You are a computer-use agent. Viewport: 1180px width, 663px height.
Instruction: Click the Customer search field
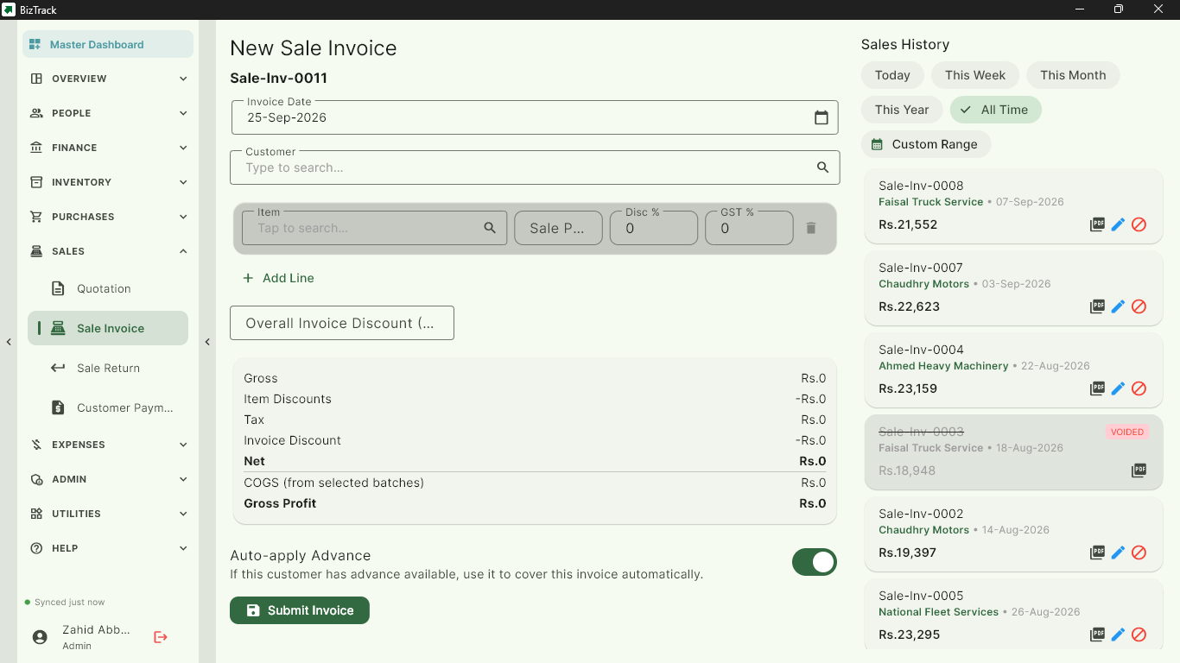[x=535, y=167]
